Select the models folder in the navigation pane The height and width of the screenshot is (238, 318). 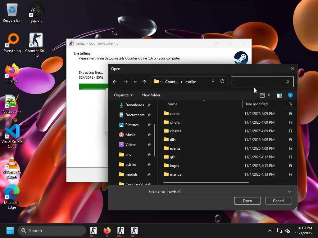tap(131, 174)
